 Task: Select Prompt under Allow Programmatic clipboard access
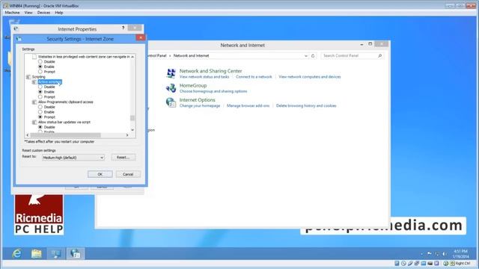click(40, 117)
